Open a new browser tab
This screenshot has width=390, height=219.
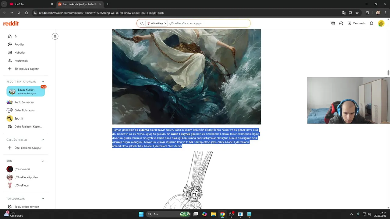pos(108,4)
